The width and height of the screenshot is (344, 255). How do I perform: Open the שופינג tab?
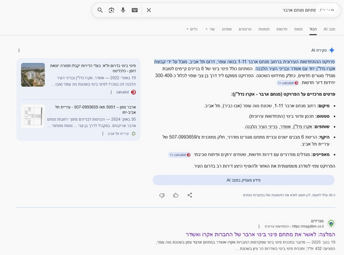pos(226,29)
